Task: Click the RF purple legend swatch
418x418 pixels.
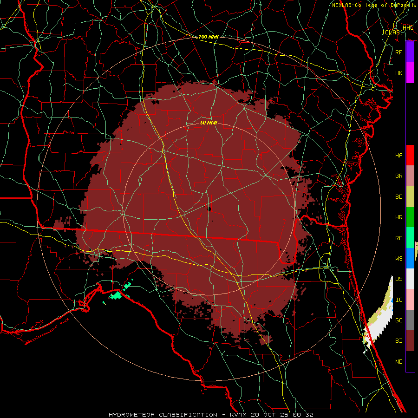Action: 410,52
